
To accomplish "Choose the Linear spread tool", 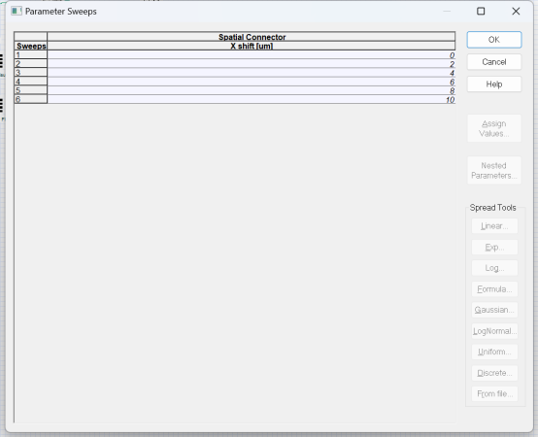I will coord(494,226).
